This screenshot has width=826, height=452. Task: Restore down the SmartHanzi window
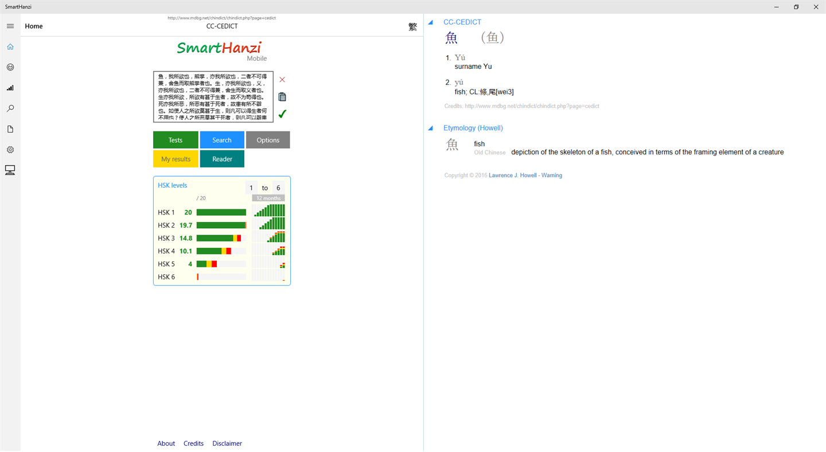[x=796, y=7]
